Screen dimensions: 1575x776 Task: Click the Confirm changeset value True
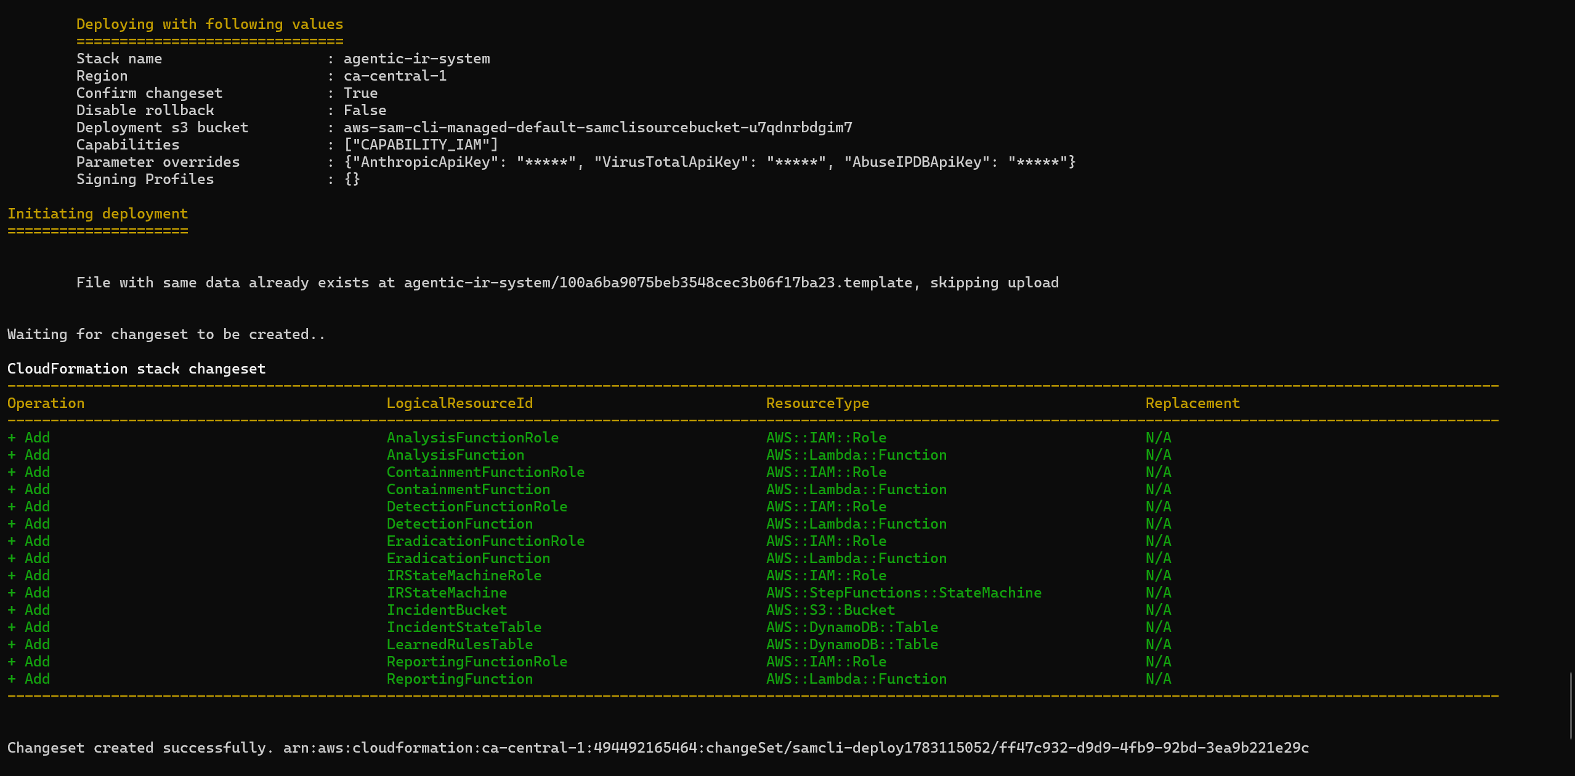(360, 93)
